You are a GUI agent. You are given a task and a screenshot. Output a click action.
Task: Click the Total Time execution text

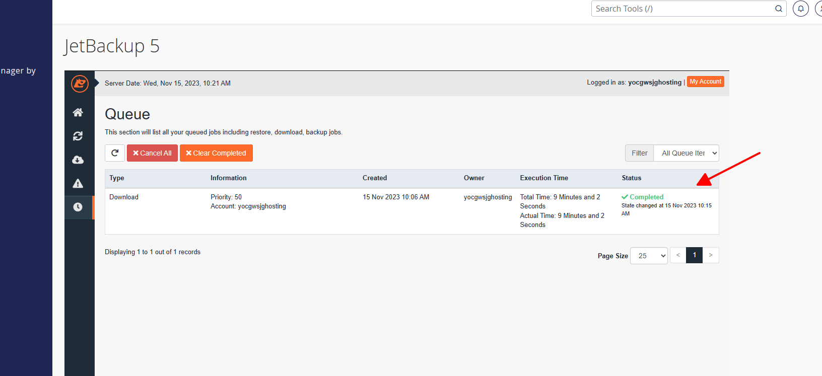coord(560,202)
